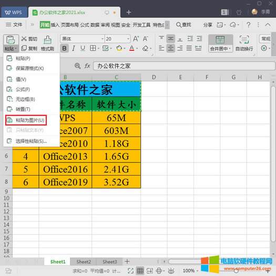Screen dimensions: 276x276
Task: Open fill color dropdown arrow
Action: tap(125, 48)
